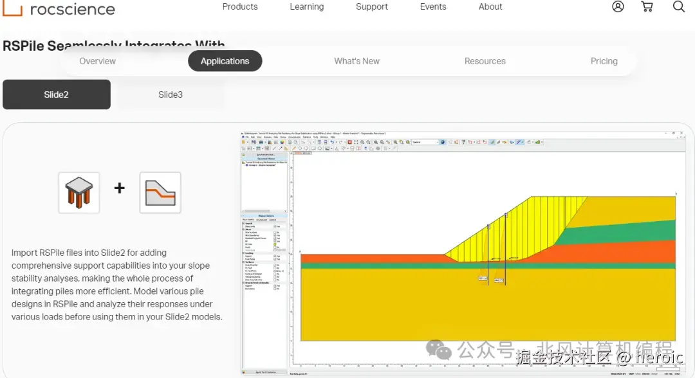Go to the What's New tab
This screenshot has width=695, height=378.
point(357,61)
